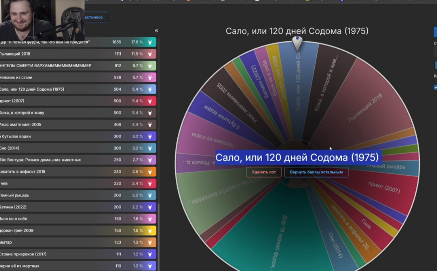Click the 17.8 % percentage value
Image resolution: width=437 pixels, height=271 pixels.
tap(137, 42)
